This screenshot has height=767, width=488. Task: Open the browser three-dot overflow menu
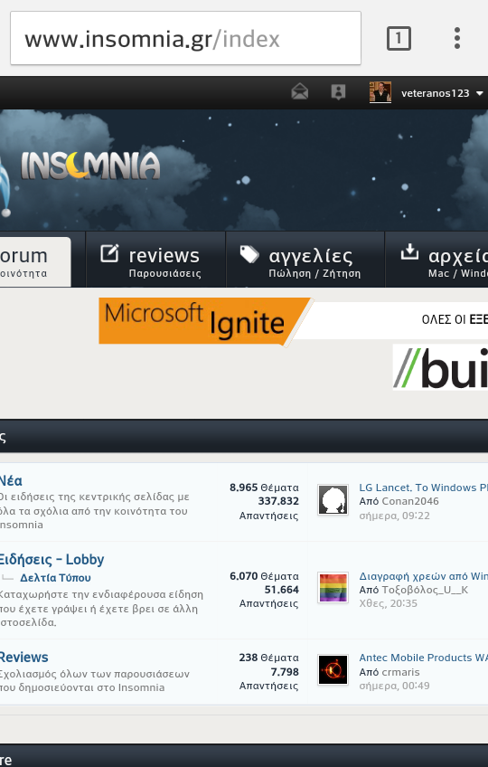point(456,38)
